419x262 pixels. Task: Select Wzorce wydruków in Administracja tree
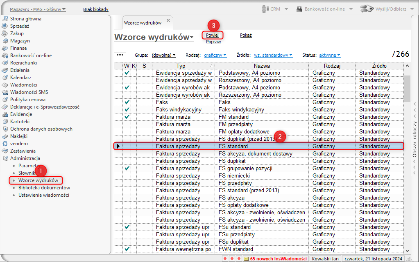pyautogui.click(x=38, y=180)
